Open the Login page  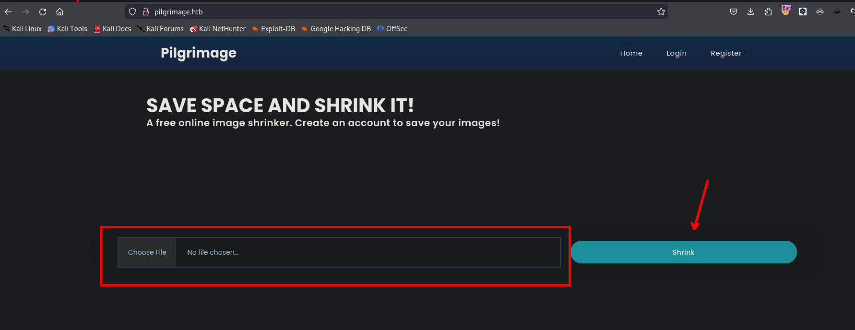676,53
